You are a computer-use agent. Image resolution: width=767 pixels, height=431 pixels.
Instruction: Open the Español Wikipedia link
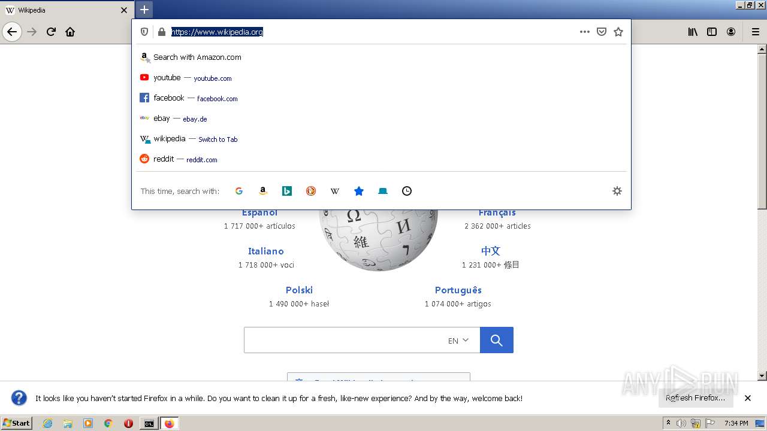click(259, 213)
